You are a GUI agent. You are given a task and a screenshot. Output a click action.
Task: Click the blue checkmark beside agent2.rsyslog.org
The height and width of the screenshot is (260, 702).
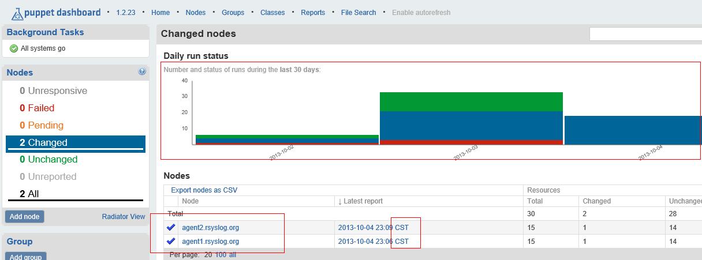click(x=171, y=228)
